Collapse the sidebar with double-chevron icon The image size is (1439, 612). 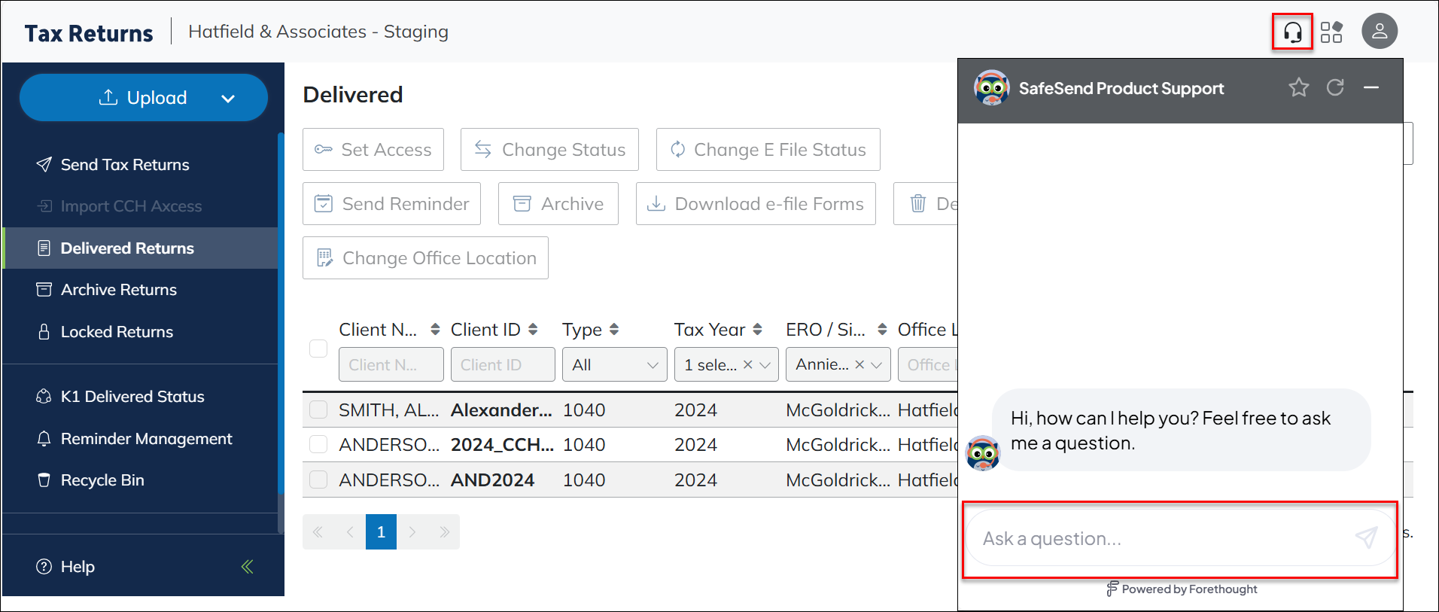coord(247,567)
